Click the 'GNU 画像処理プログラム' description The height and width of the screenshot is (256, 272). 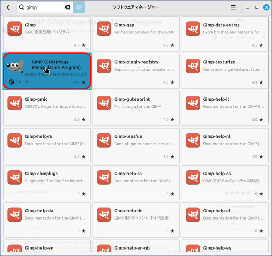(47, 32)
